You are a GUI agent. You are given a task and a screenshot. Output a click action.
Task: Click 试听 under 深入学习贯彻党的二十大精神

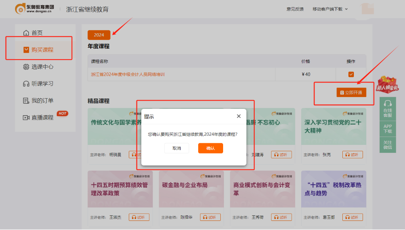click(352, 155)
